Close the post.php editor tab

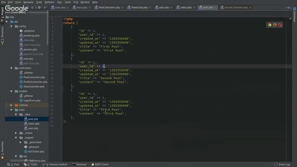215,8
